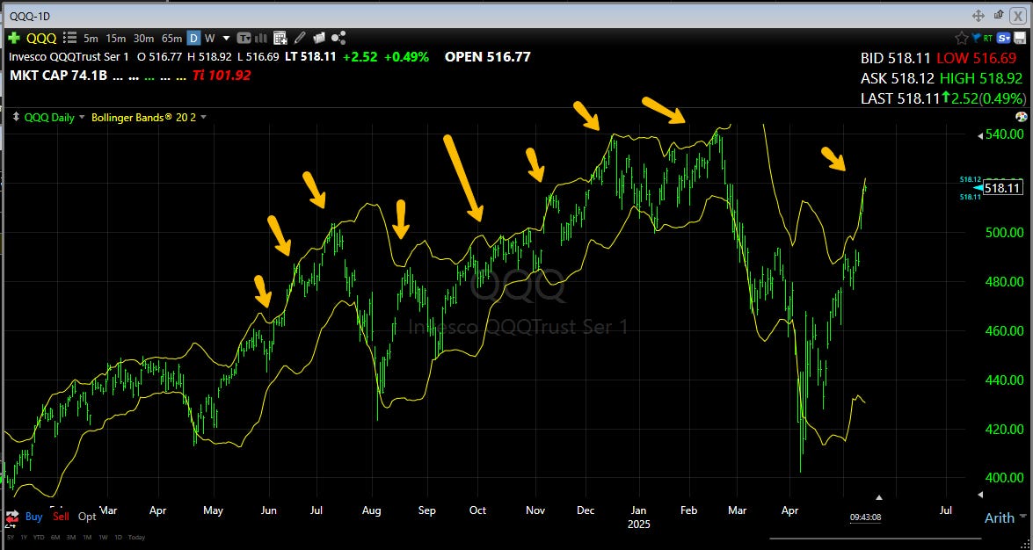The height and width of the screenshot is (550, 1033).
Task: Click the trade arrows icon beside Buy
Action: pyautogui.click(x=11, y=516)
